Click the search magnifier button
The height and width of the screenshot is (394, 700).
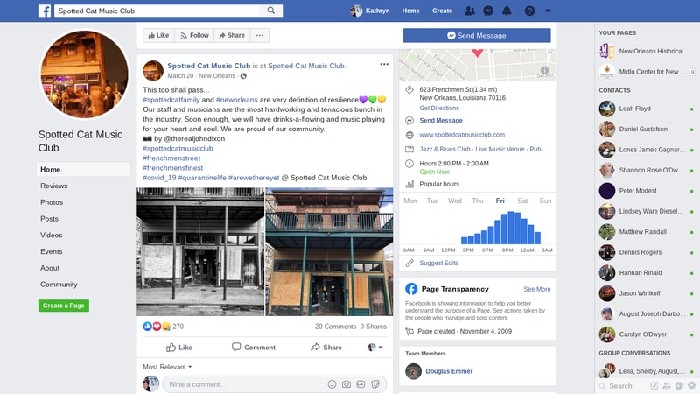[271, 11]
